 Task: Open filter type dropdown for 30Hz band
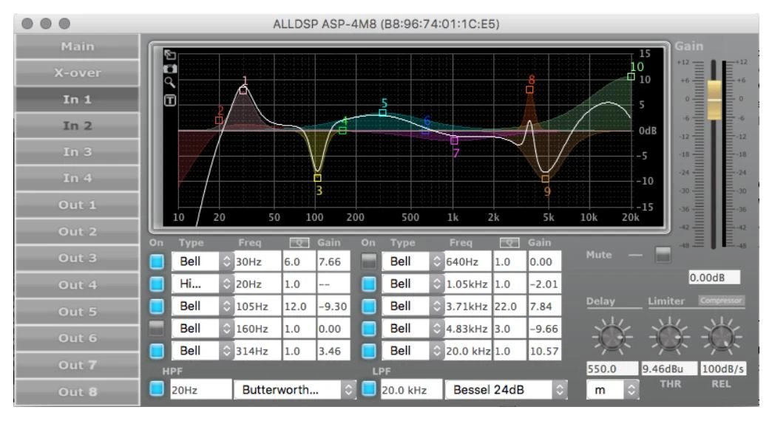[203, 261]
